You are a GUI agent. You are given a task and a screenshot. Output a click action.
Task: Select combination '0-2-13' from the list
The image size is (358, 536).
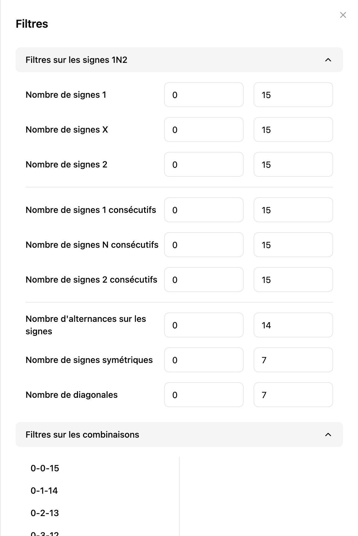point(45,513)
